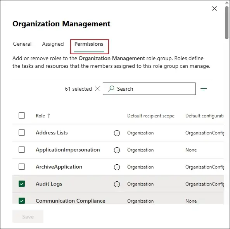Viewport: 230px width, 229px height.
Task: Click the disabled Save button
Action: [x=28, y=217]
